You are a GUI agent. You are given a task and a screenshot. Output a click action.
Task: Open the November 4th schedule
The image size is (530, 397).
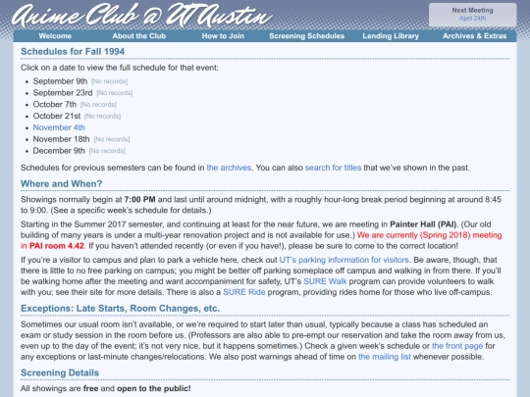(x=59, y=127)
